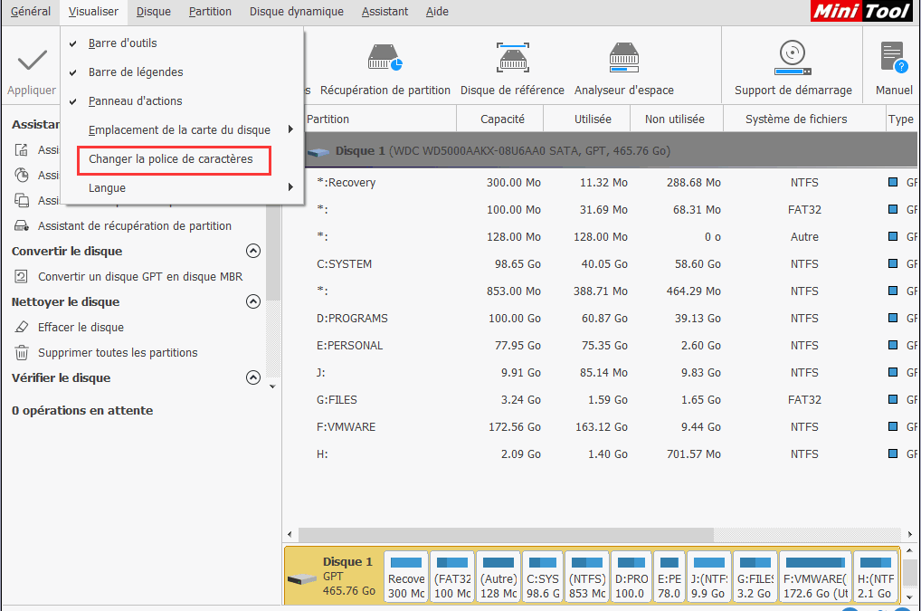921x611 pixels.
Task: Disable the Panneau d'actions option
Action: point(135,101)
